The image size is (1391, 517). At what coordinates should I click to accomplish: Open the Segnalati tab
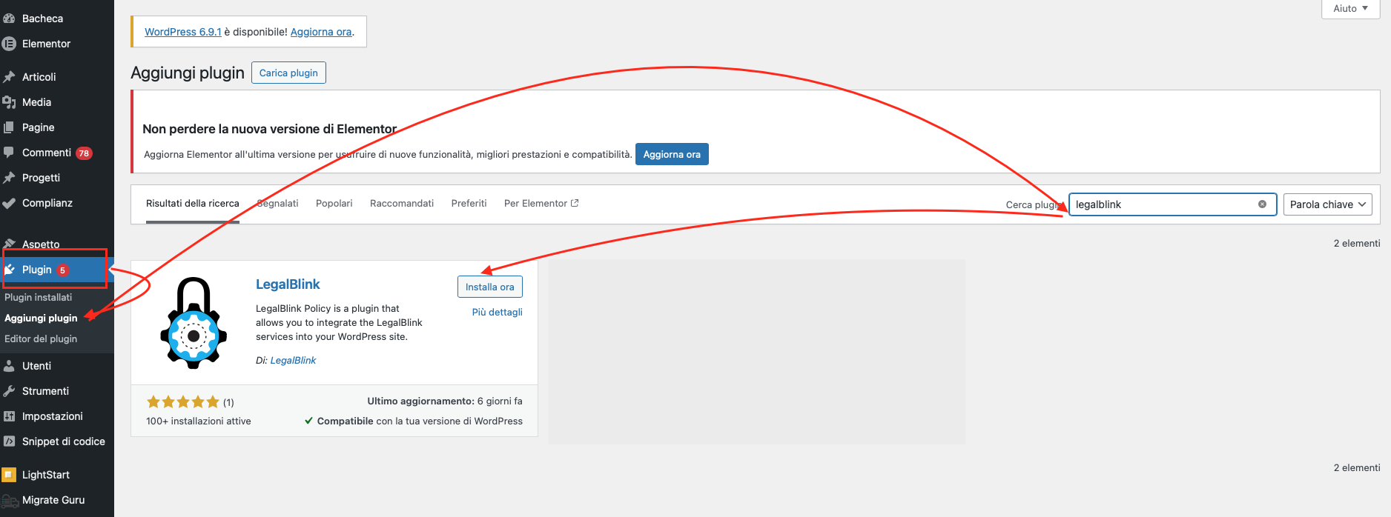coord(277,204)
